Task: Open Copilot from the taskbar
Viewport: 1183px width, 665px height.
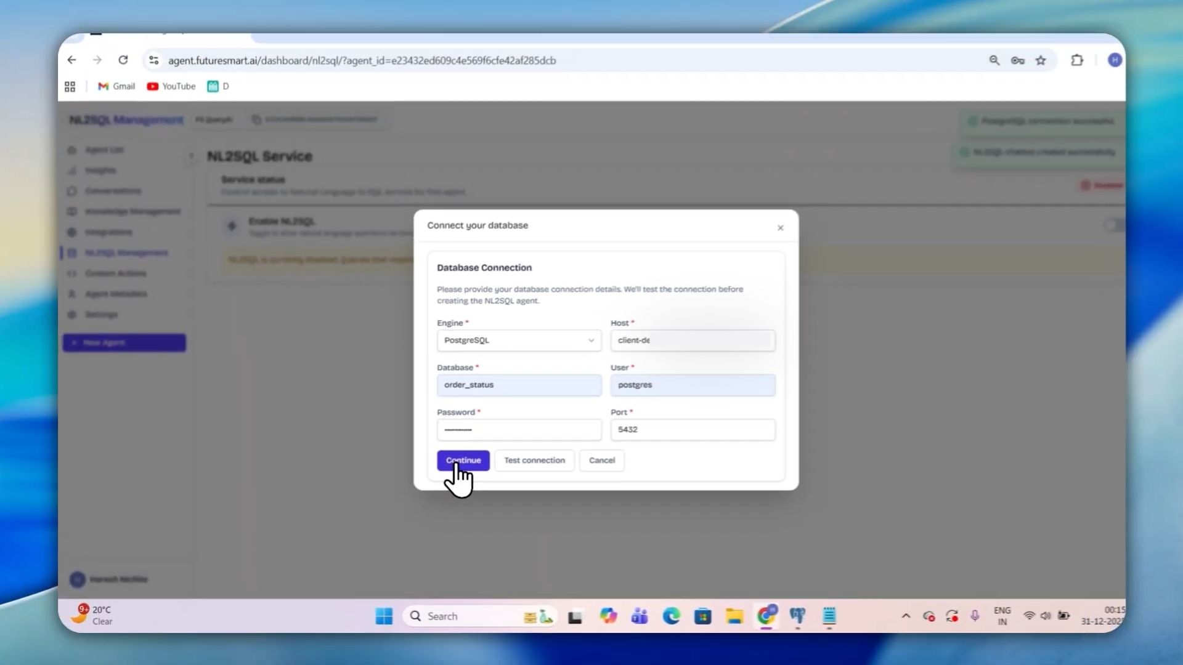Action: 608,616
